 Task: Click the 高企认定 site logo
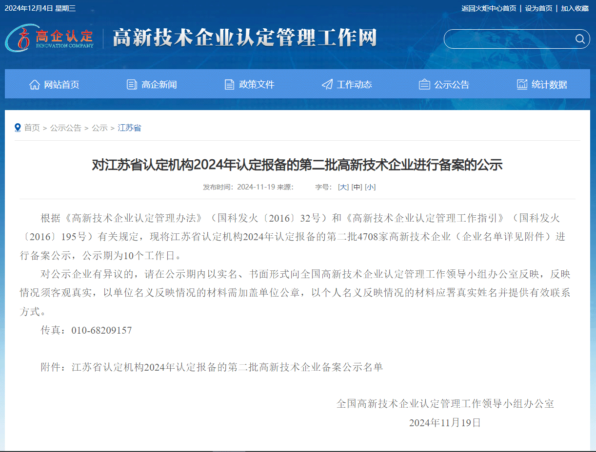pyautogui.click(x=49, y=38)
